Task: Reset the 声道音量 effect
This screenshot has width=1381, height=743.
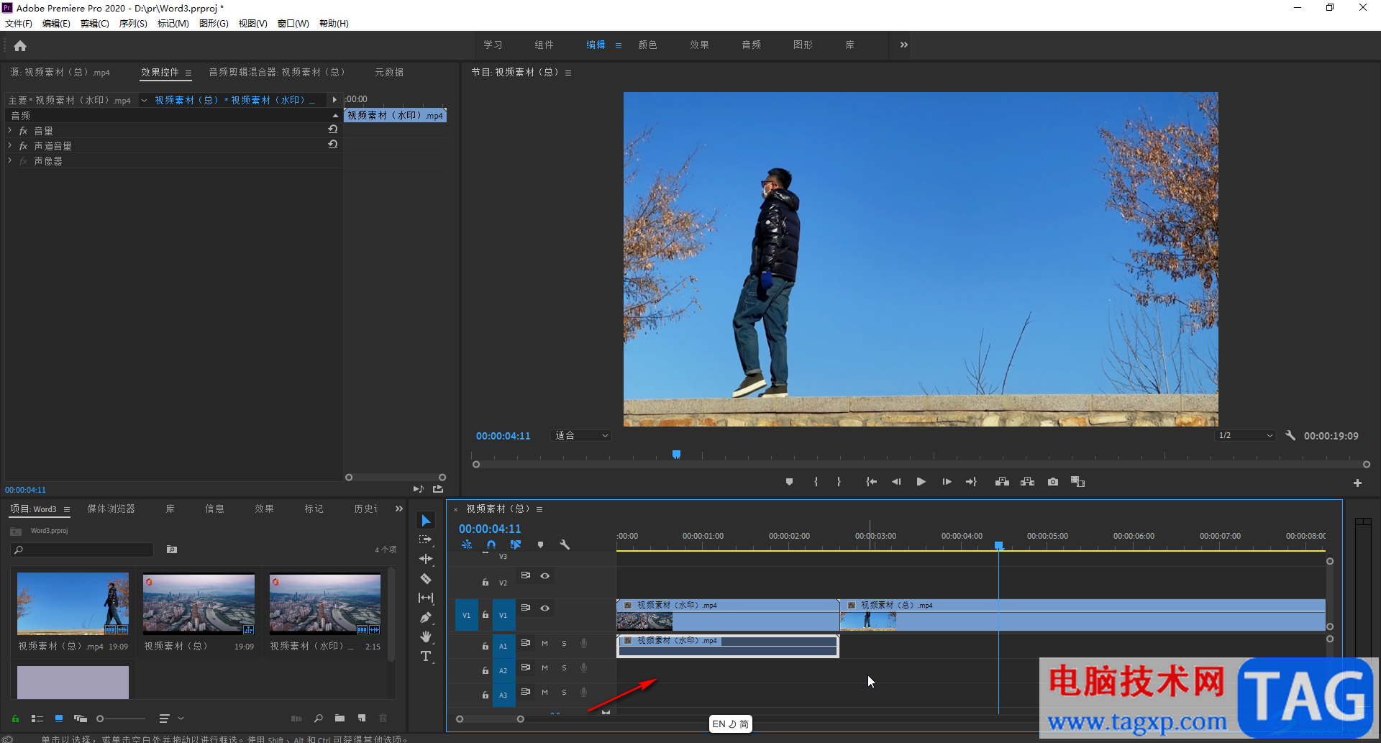Action: click(332, 145)
